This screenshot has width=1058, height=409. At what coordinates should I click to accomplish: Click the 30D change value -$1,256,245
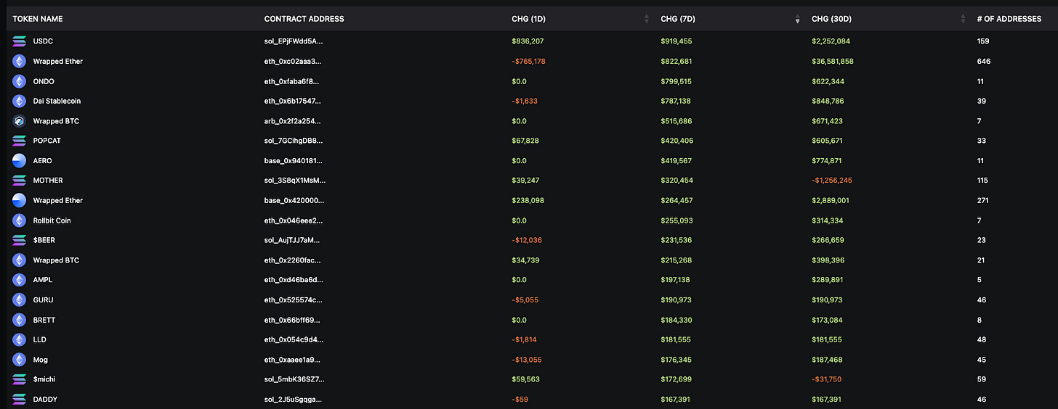[832, 181]
